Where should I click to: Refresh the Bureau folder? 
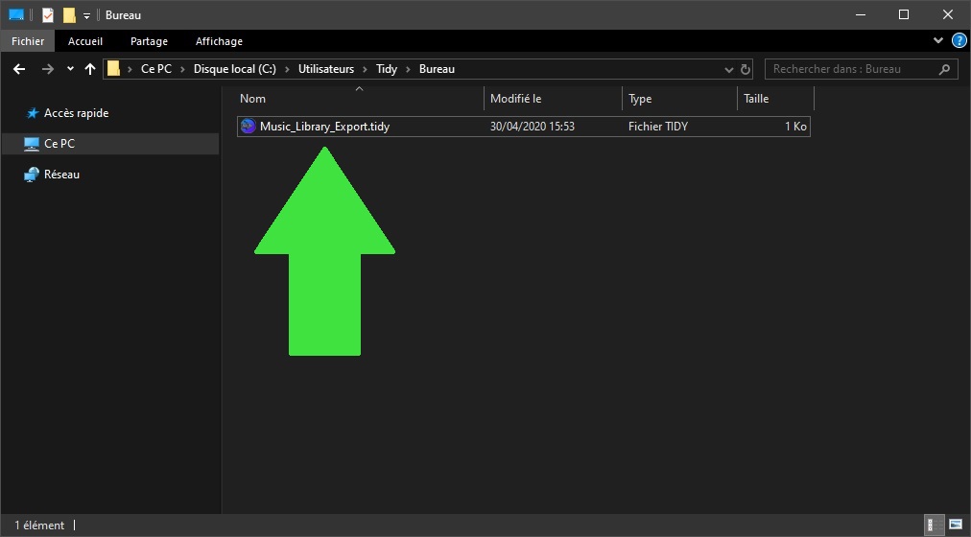746,69
